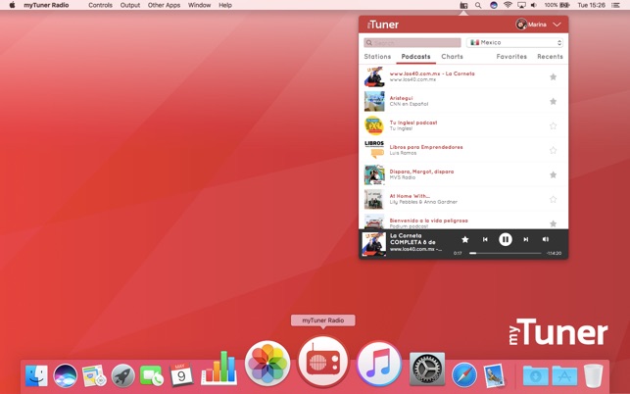Toggle favorite star for Aristegui podcast
Image resolution: width=630 pixels, height=394 pixels.
553,101
